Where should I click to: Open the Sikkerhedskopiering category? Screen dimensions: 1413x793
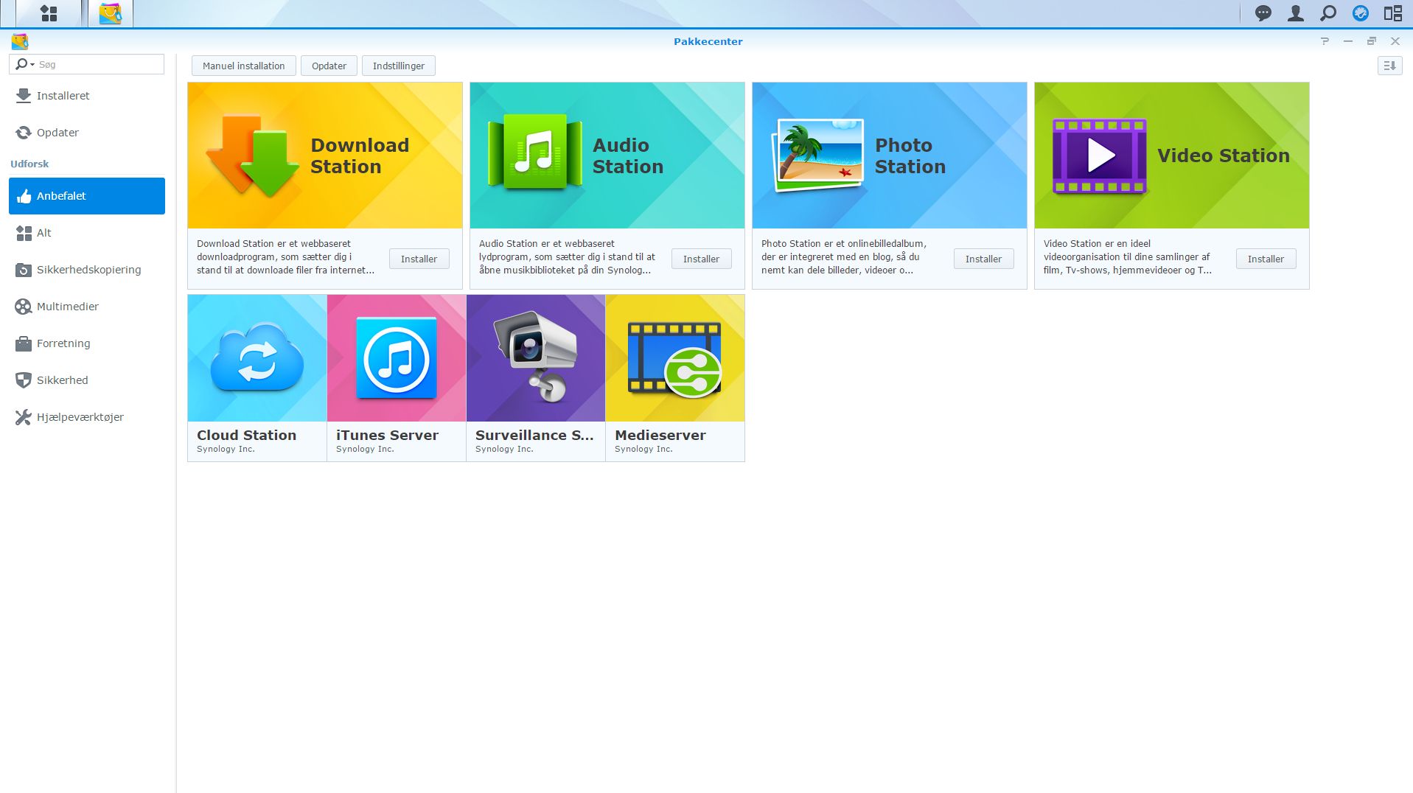(x=88, y=270)
